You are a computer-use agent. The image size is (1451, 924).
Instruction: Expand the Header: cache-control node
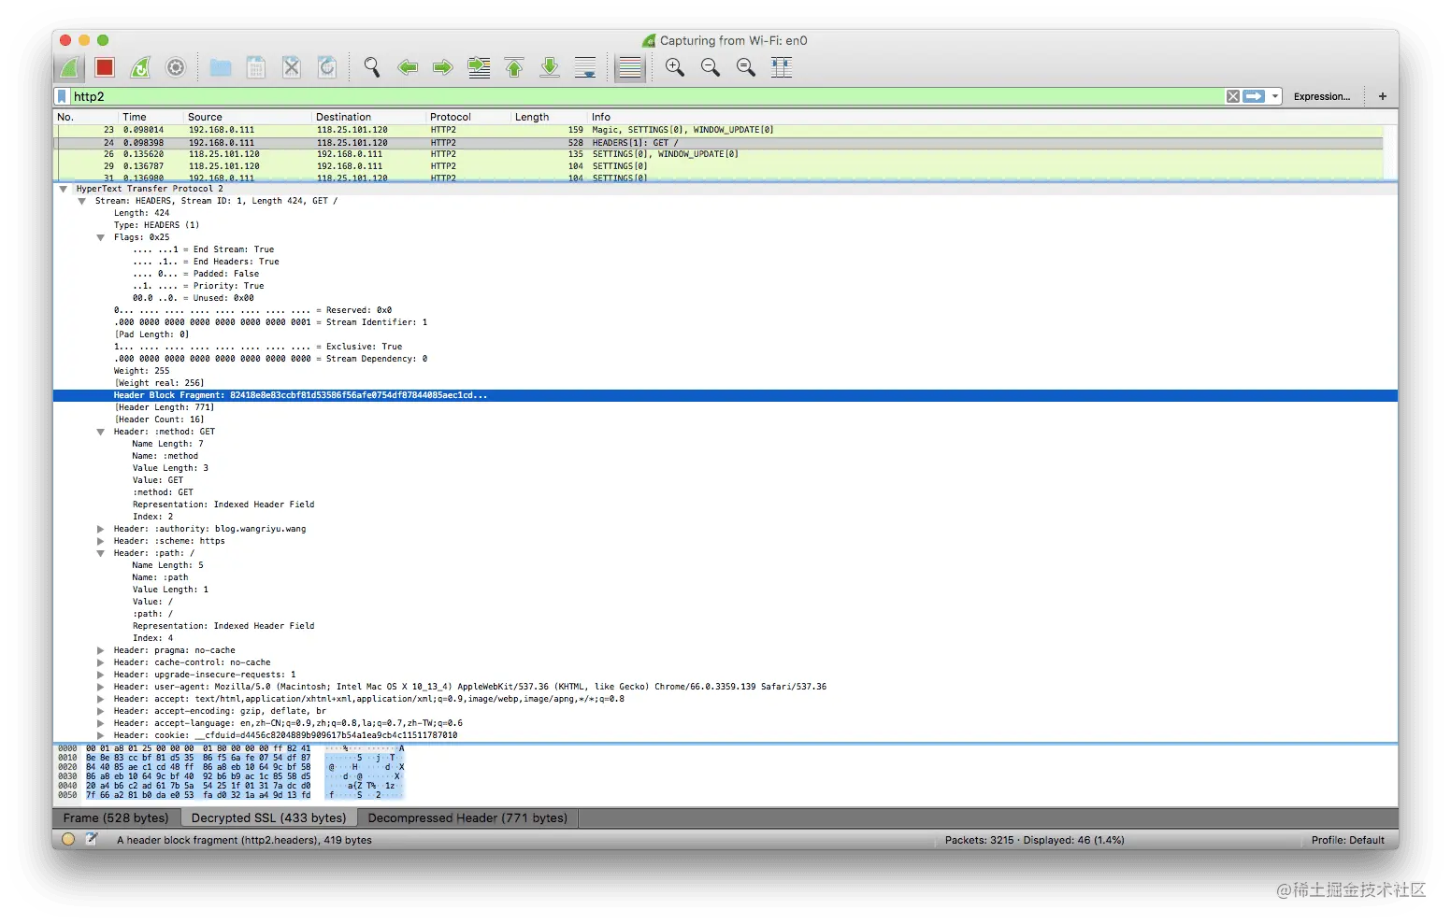coord(101,662)
